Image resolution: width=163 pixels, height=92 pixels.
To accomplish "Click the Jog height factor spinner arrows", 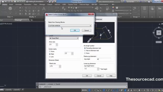I will (98, 69).
